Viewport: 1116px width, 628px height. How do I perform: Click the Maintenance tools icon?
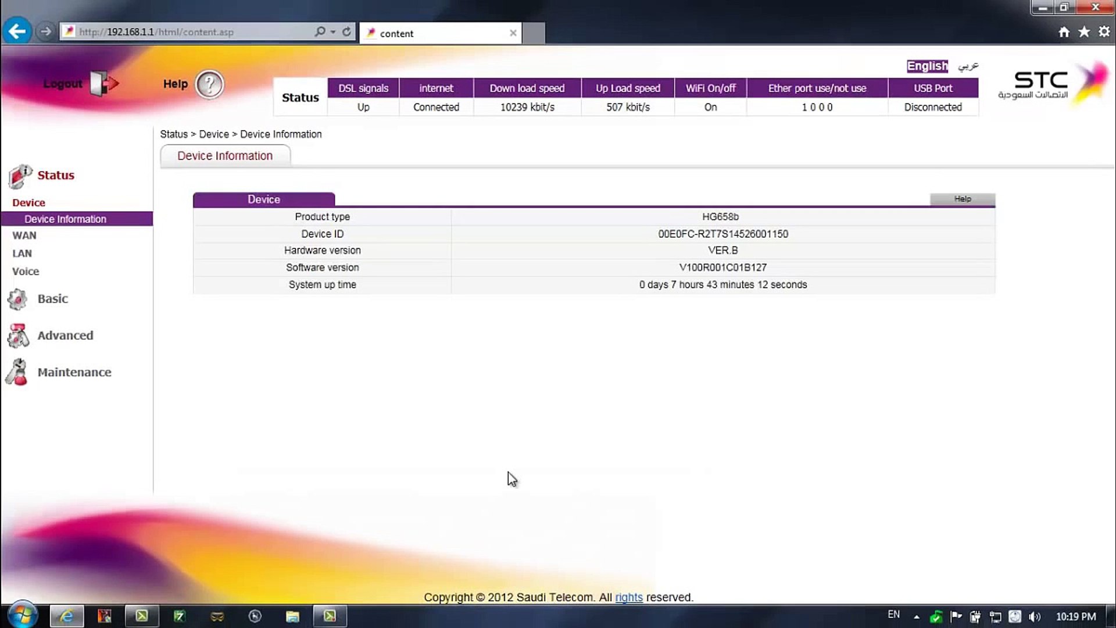pyautogui.click(x=17, y=372)
